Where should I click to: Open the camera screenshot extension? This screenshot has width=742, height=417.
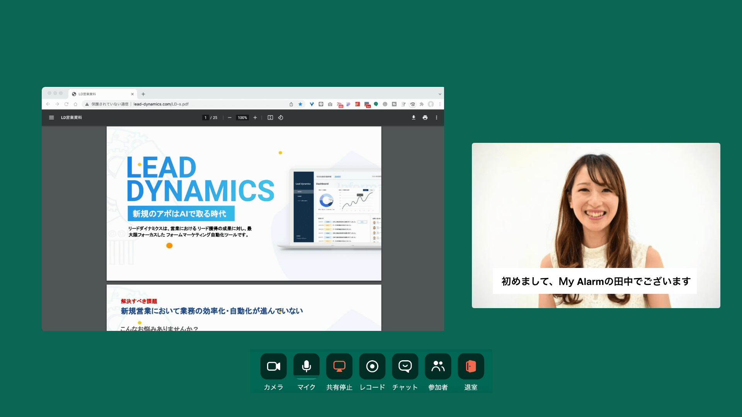click(x=330, y=104)
